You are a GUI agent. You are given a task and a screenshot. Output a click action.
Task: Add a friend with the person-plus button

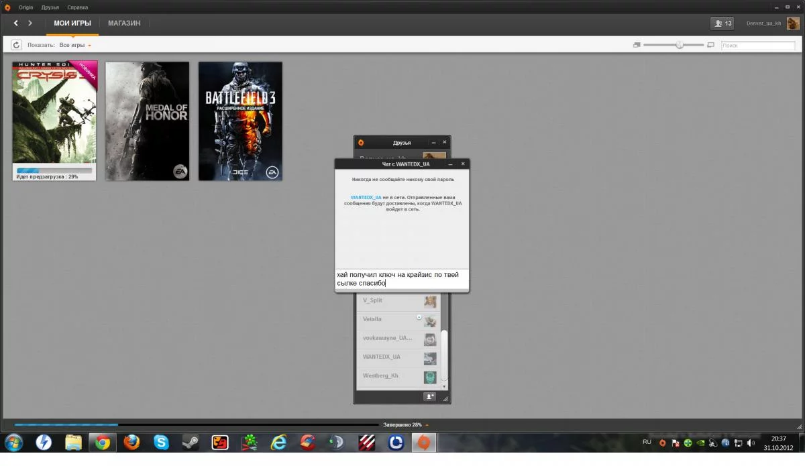tap(429, 396)
